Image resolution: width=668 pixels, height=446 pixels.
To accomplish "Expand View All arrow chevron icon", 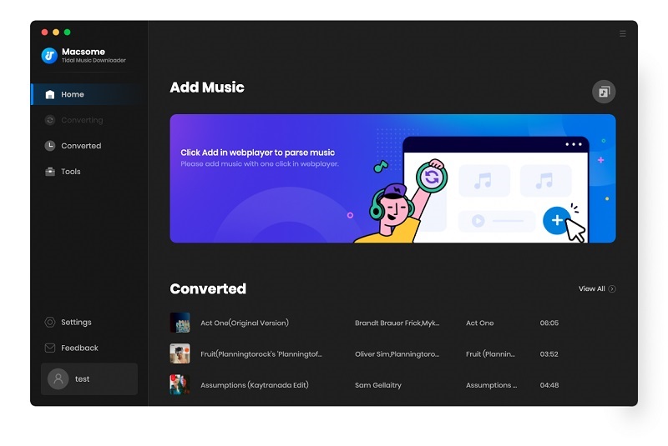I will 612,289.
